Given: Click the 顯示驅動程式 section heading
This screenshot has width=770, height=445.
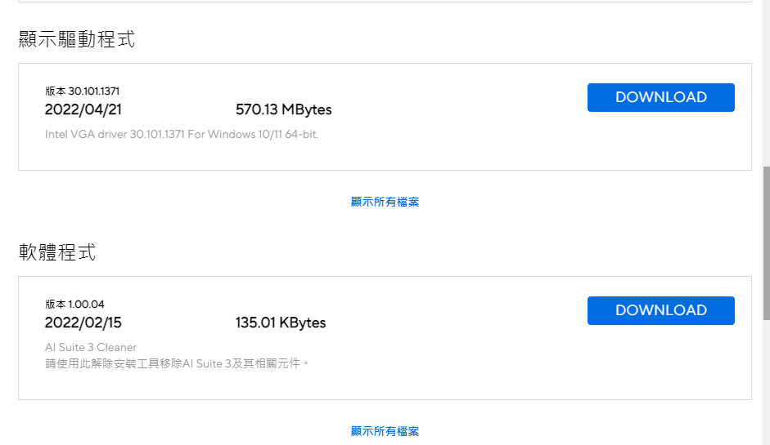Looking at the screenshot, I should click(x=77, y=39).
